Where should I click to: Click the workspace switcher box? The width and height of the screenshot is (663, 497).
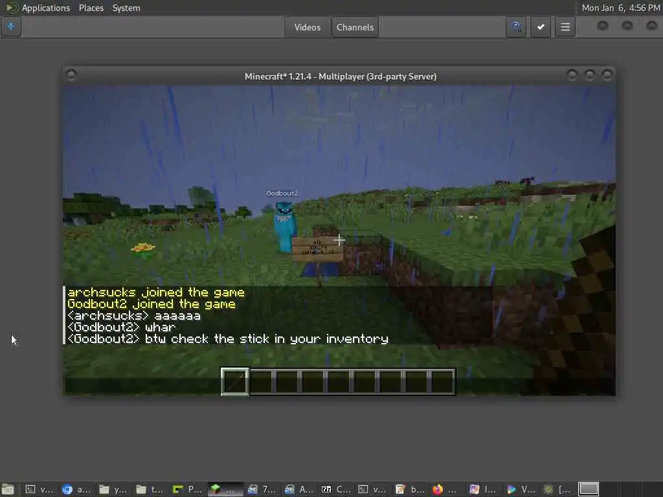coord(589,489)
